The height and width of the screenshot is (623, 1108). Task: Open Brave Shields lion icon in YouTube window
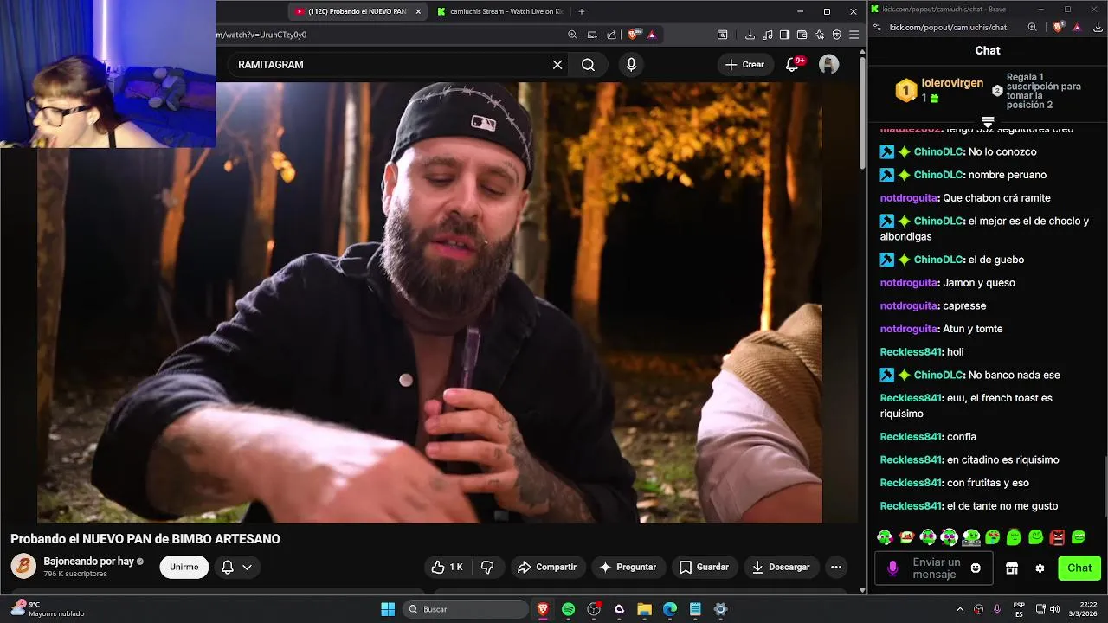[x=633, y=35]
